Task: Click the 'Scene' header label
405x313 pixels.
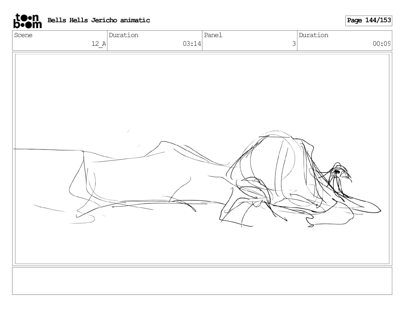Action: tap(23, 35)
